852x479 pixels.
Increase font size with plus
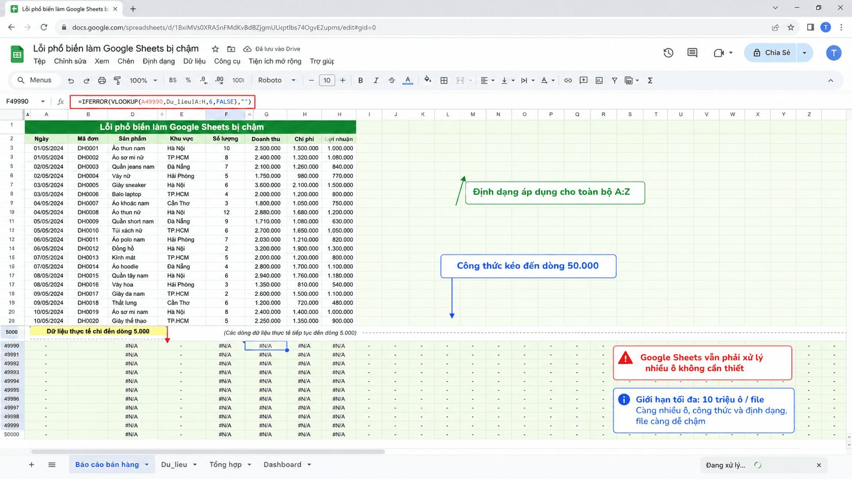coord(342,80)
